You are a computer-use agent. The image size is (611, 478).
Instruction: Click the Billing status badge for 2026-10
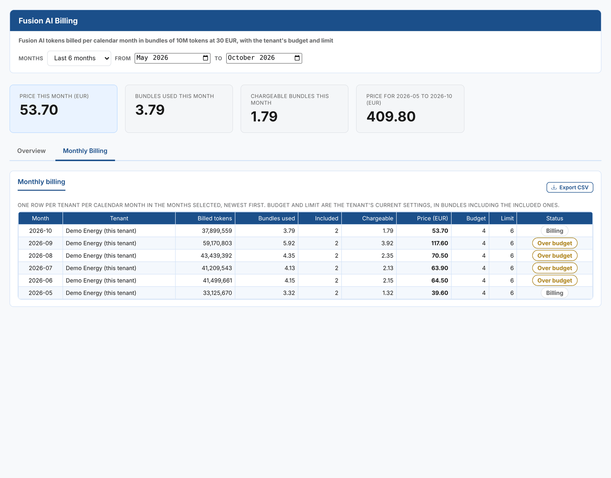point(554,231)
